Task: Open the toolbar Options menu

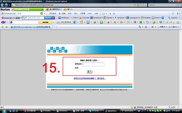Action: pos(174,18)
